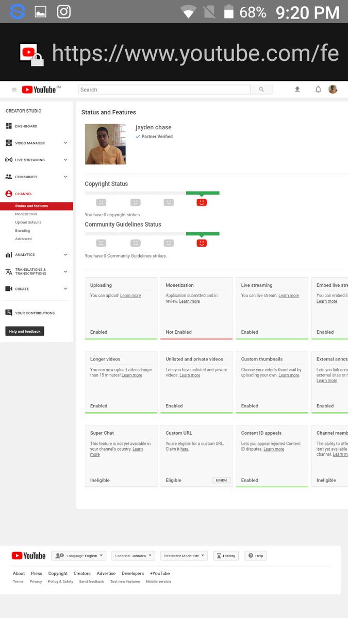The width and height of the screenshot is (348, 618).
Task: Open Learn more in Content ID appeals card
Action: tap(274, 449)
